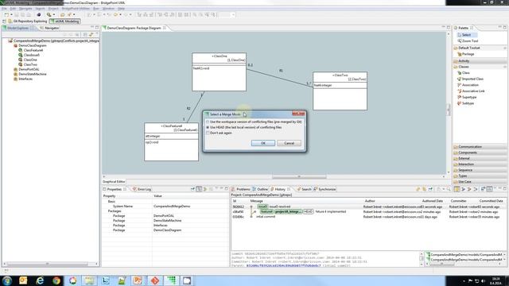Select the Model Explorer tab
The width and height of the screenshot is (509, 286).
[x=17, y=29]
